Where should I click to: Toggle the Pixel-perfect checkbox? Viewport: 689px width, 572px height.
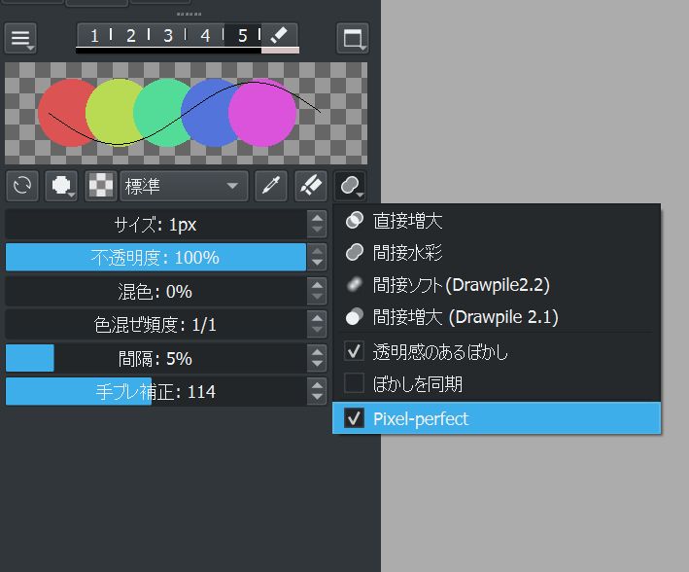pos(354,418)
